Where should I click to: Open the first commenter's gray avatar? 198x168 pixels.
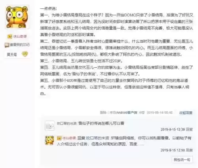tap(50, 126)
